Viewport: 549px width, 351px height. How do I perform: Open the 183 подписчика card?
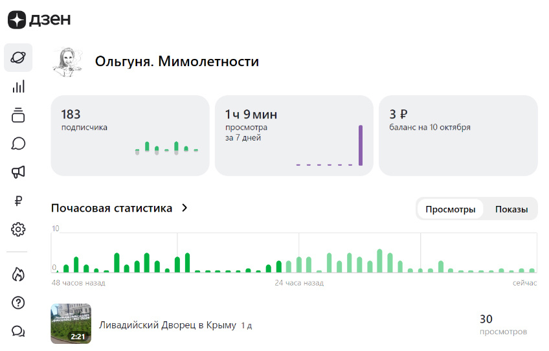tap(130, 135)
